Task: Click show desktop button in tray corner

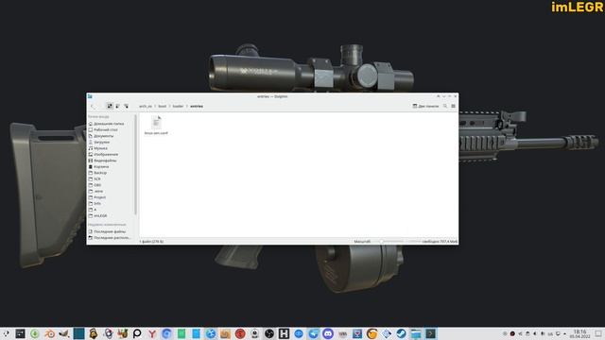Action: tap(598, 333)
